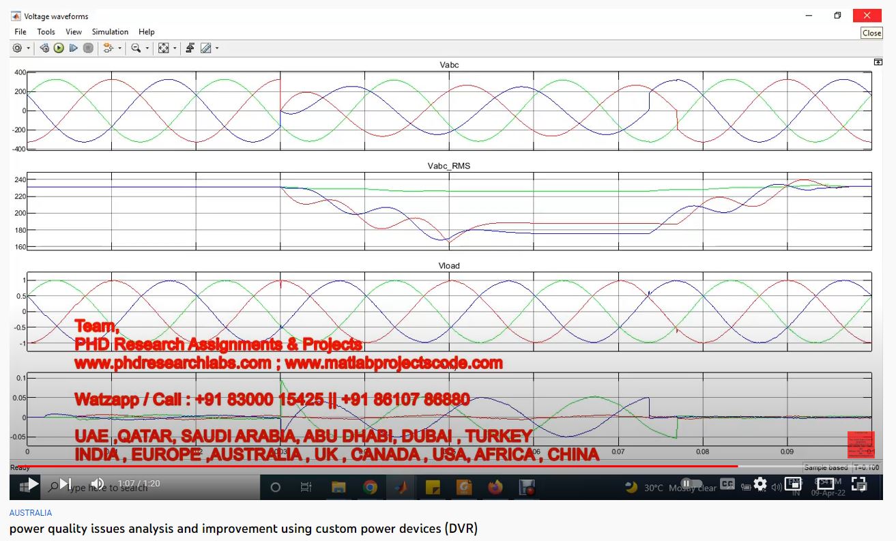896x541 pixels.
Task: Enter fullscreen mode on video player
Action: point(859,484)
